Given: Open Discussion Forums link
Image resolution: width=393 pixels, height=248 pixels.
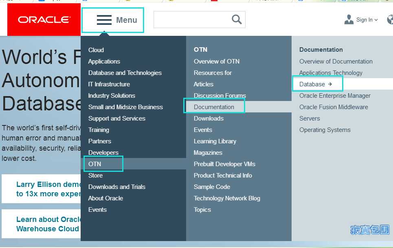Looking at the screenshot, I should pos(220,96).
